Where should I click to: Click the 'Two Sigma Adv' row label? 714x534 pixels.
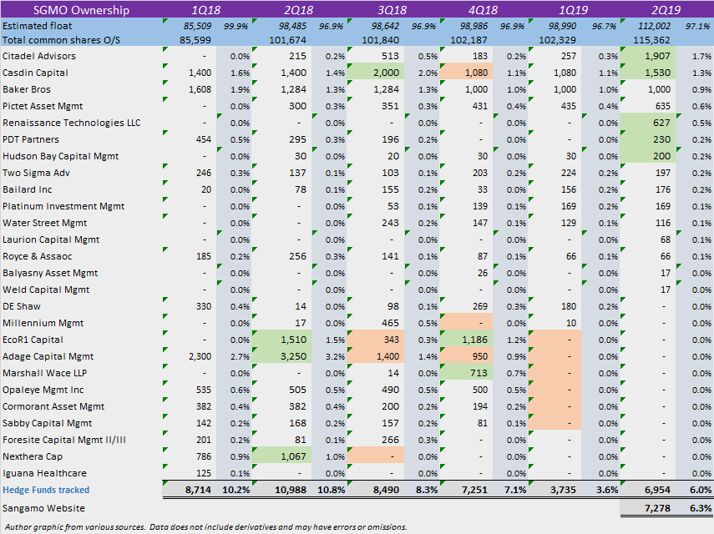(36, 173)
